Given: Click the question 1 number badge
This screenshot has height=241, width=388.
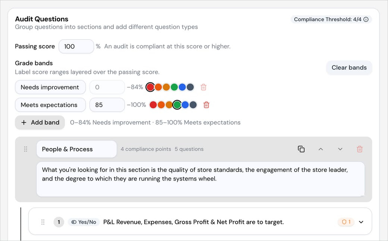Looking at the screenshot, I should 59,222.
